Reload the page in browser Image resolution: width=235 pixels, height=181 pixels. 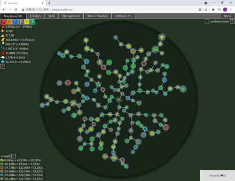pyautogui.click(x=16, y=9)
